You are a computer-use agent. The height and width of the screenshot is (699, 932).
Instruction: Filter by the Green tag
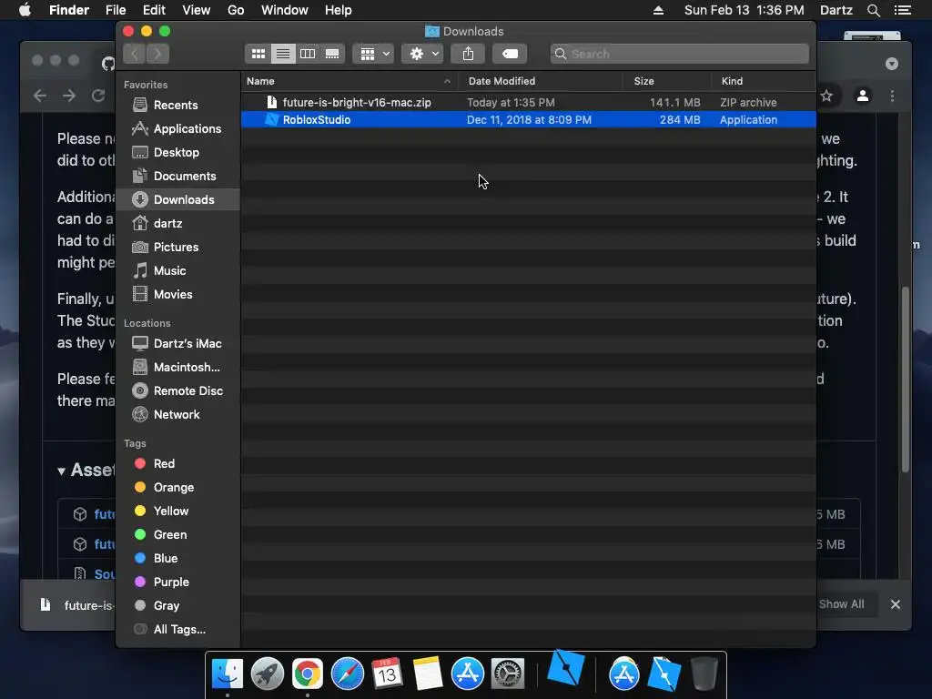pos(178,535)
